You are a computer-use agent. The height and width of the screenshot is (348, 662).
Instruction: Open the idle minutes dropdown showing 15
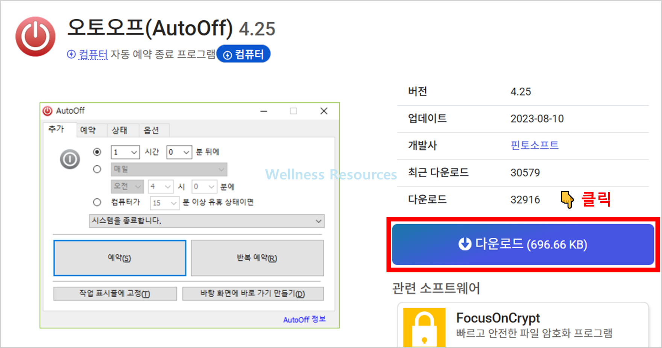pos(164,203)
